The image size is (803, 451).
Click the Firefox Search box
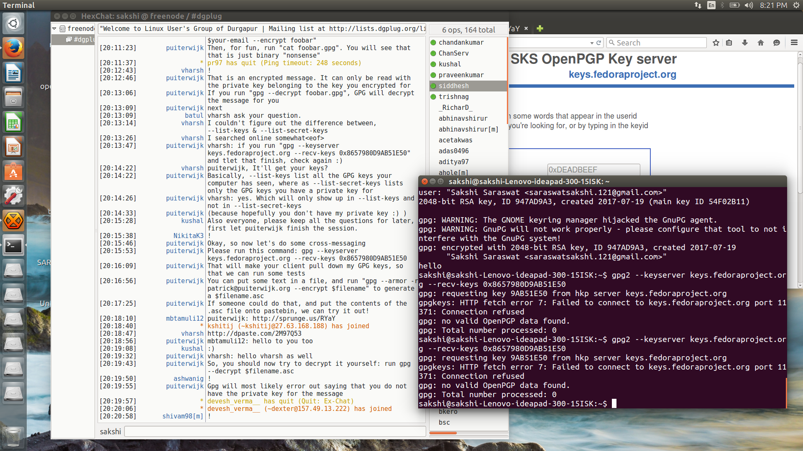tap(657, 43)
